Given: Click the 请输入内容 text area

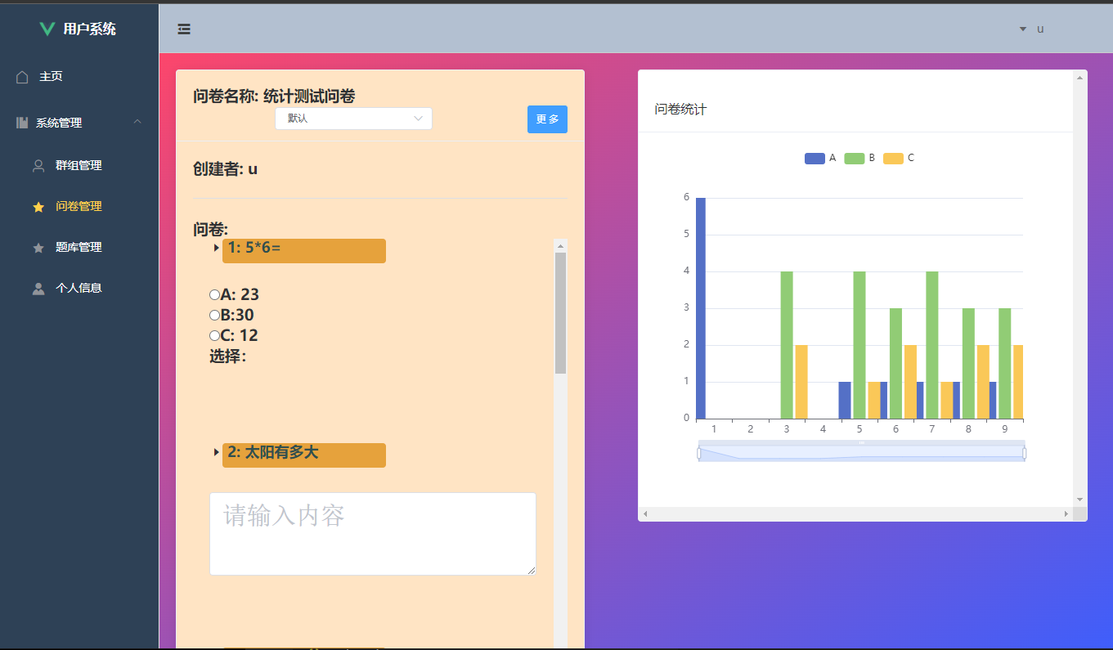Looking at the screenshot, I should point(373,534).
